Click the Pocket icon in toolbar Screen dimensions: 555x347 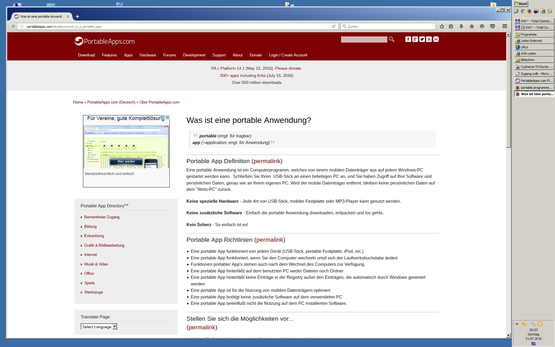[x=493, y=26]
